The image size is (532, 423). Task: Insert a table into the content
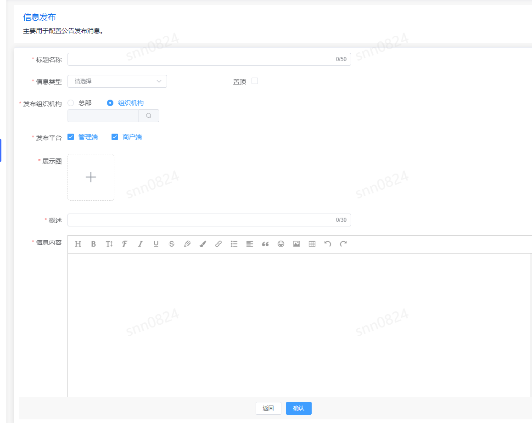[x=312, y=244]
